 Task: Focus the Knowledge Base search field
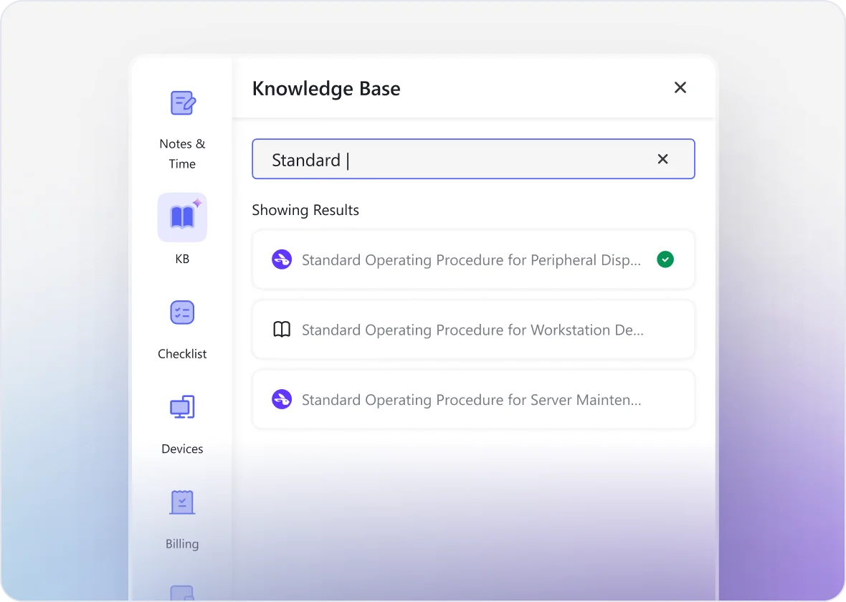click(459, 159)
